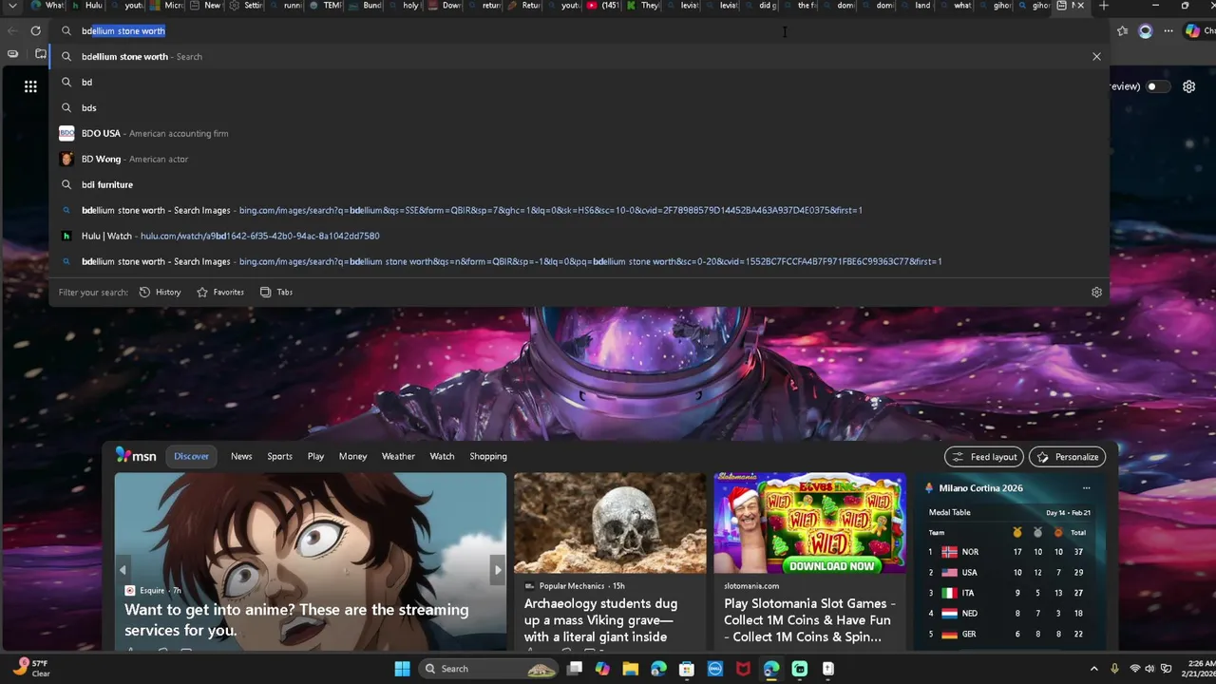Open the Shopping tab in MSN feed
1216x684 pixels.
point(488,456)
